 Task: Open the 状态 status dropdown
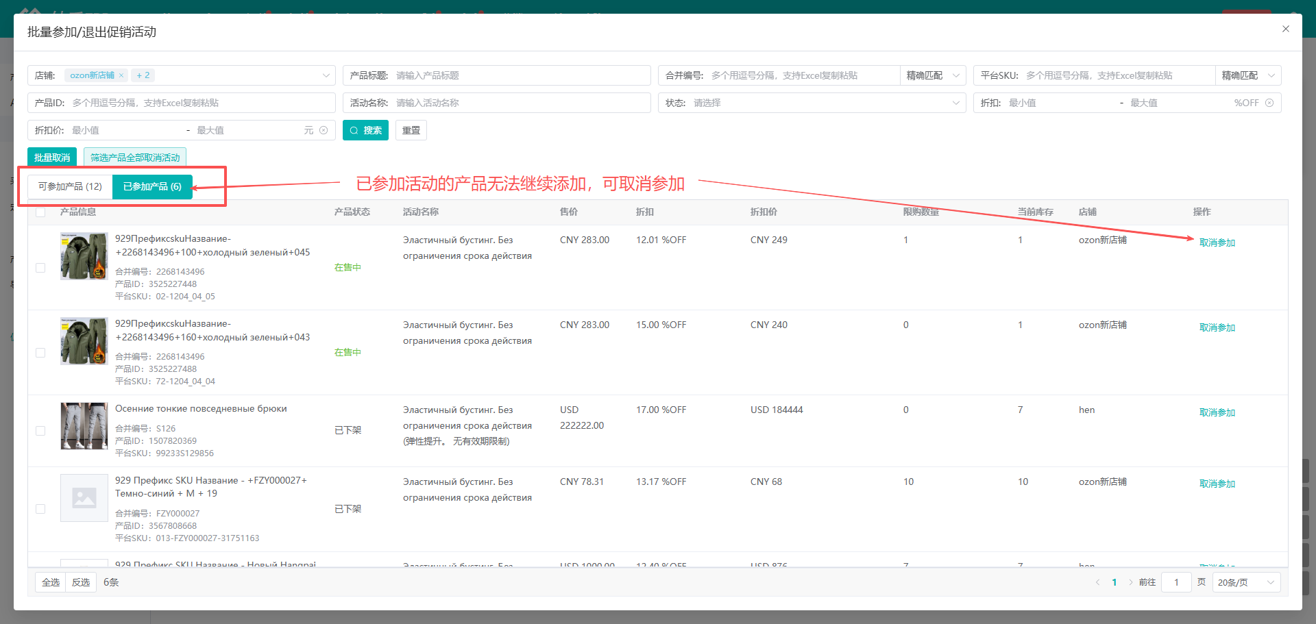pos(955,103)
